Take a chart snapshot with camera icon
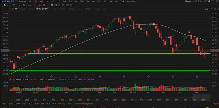Screen dimensions: 219x108 pyautogui.click(x=206, y=1)
